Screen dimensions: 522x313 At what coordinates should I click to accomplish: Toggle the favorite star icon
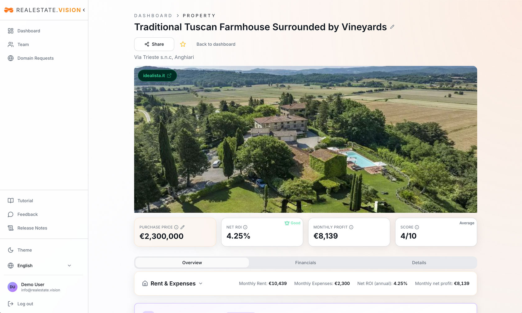183,44
